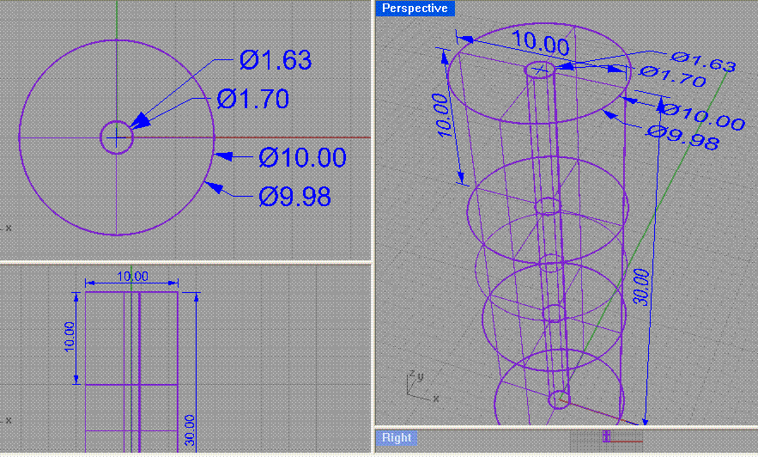Select the Ø1.63 dimension in Perspective view

point(704,61)
